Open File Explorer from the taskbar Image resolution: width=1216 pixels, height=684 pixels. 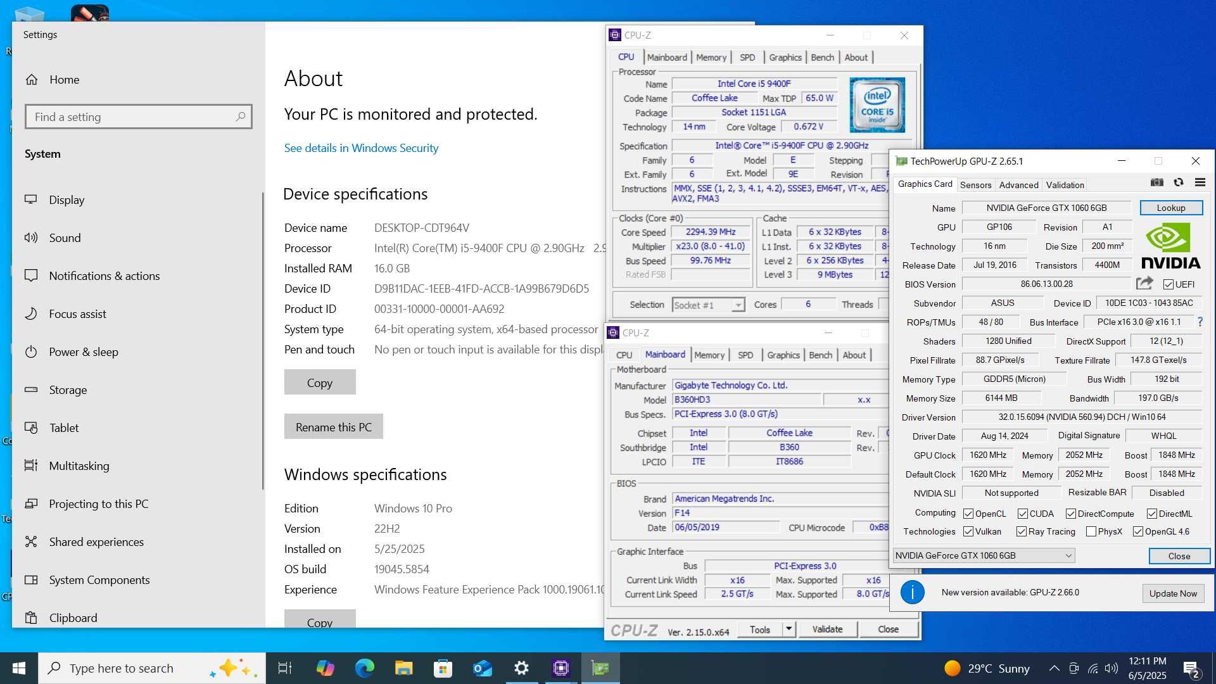tap(403, 668)
